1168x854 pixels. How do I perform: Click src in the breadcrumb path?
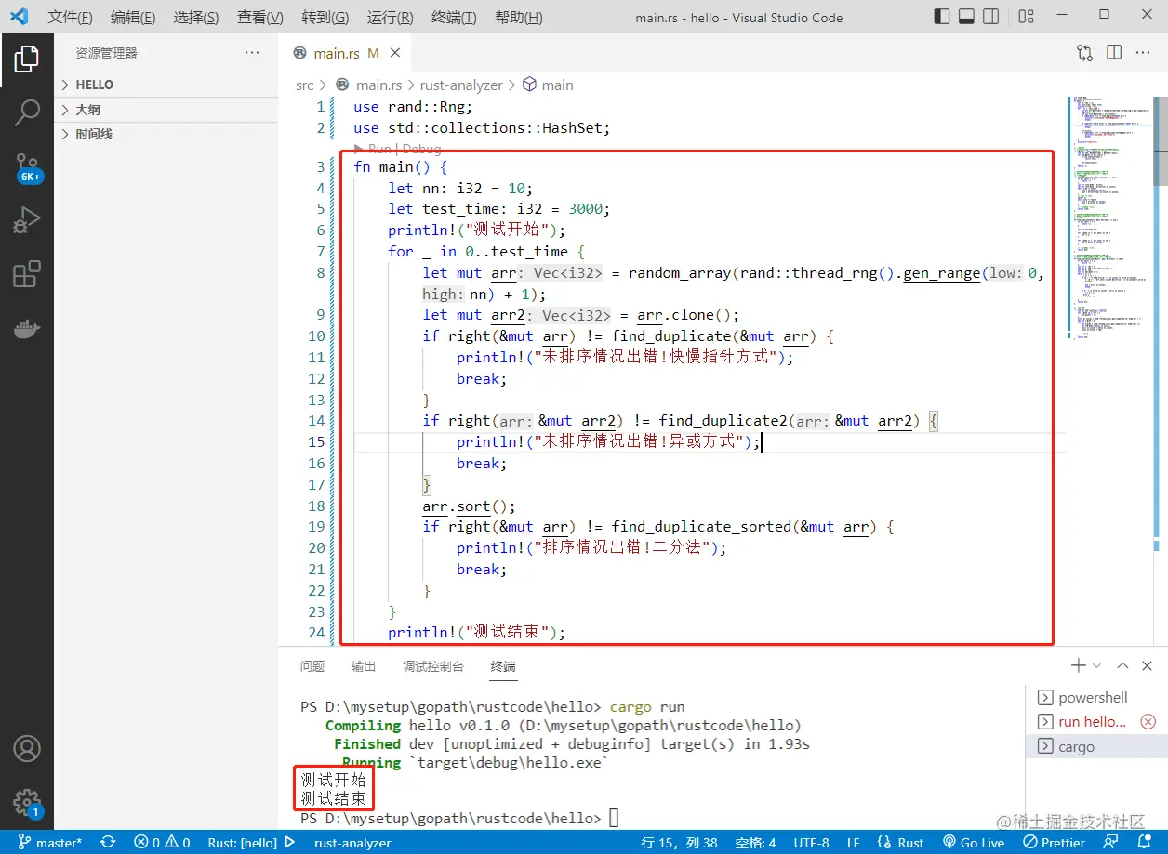pyautogui.click(x=305, y=85)
